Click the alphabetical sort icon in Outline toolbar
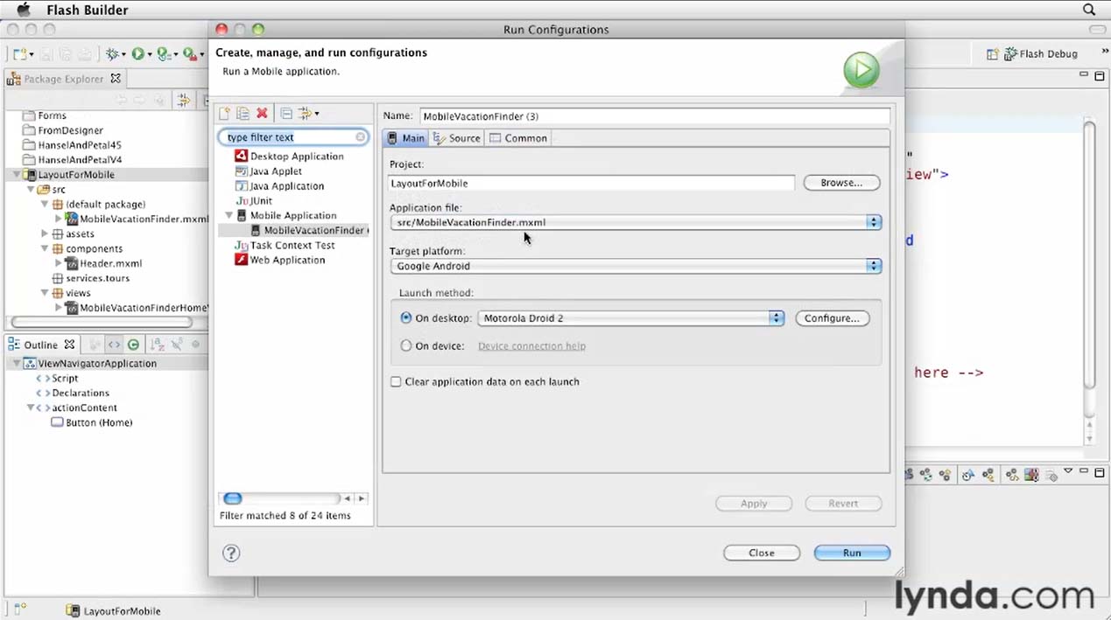 (x=156, y=345)
